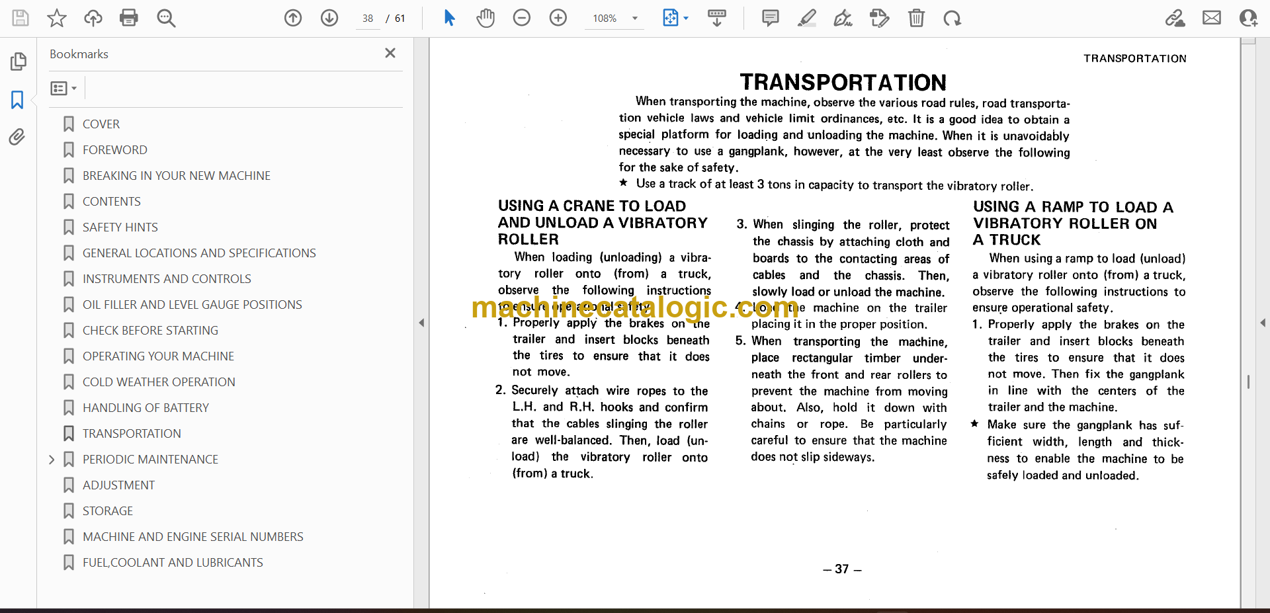Click the Save file icon
Screen dimensions: 1270x613
pyautogui.click(x=21, y=18)
